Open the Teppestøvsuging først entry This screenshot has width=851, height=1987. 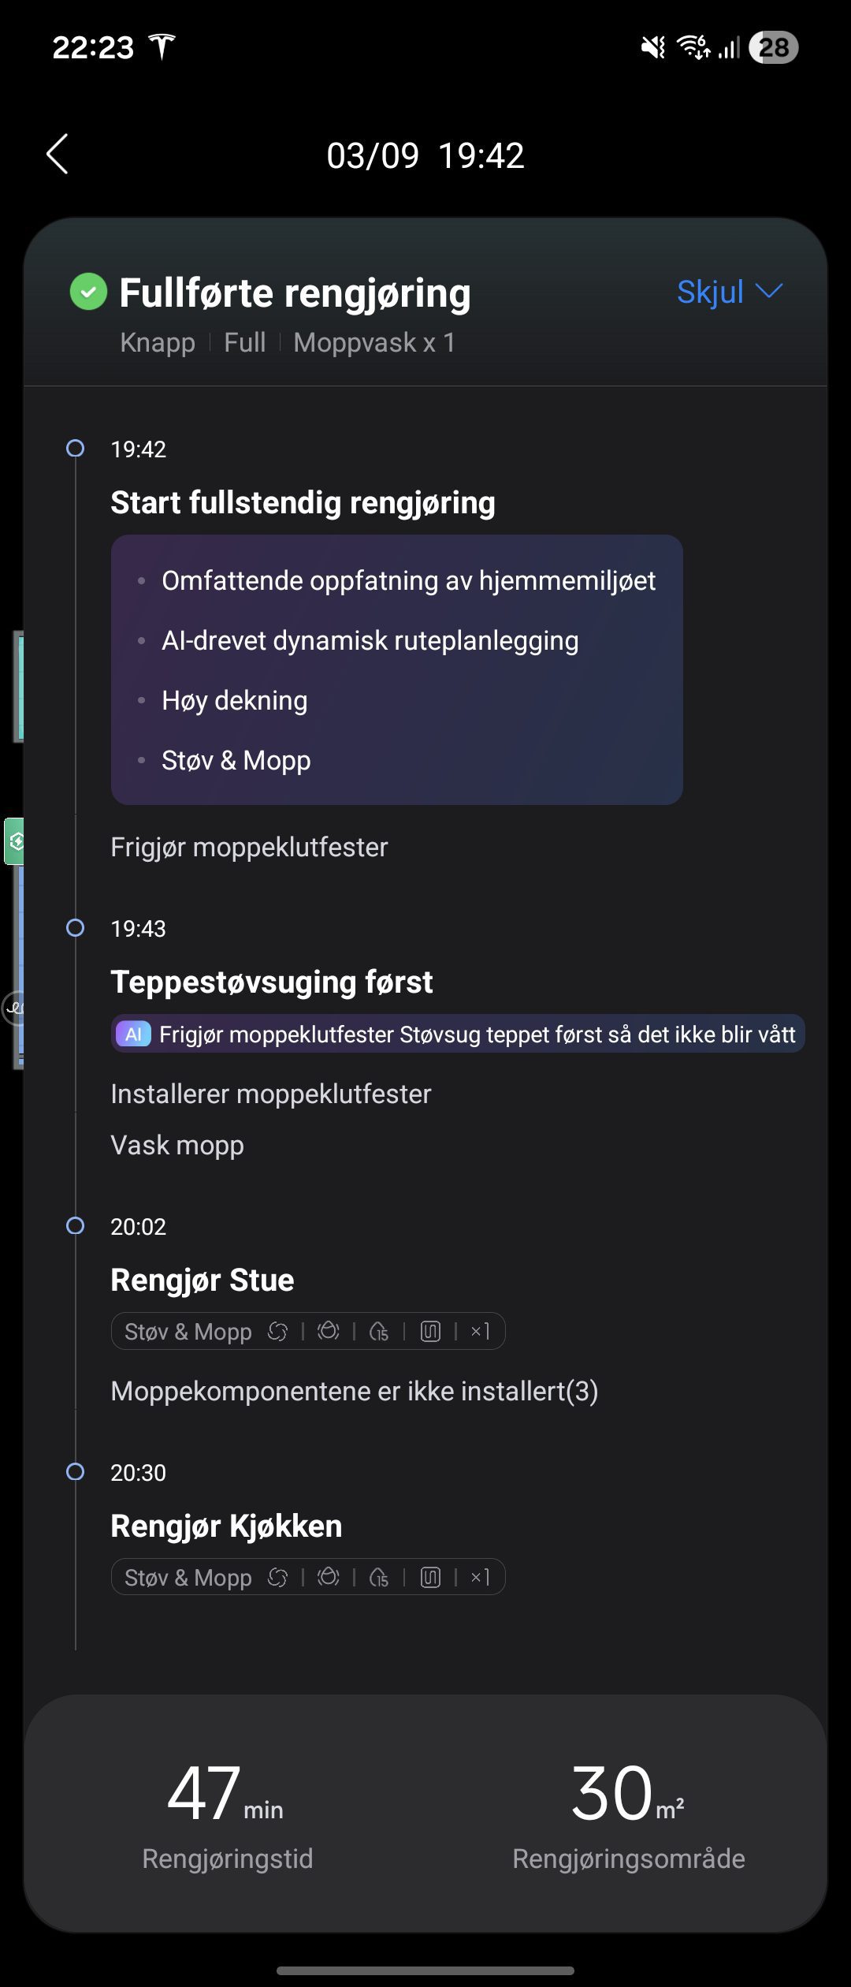[x=272, y=982]
